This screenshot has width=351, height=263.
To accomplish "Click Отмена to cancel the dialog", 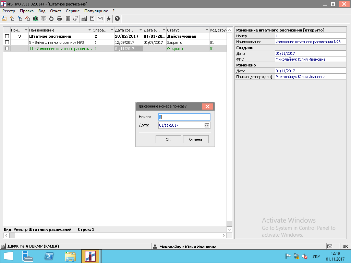I will 196,139.
